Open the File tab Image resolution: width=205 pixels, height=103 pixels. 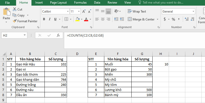click(7, 3)
